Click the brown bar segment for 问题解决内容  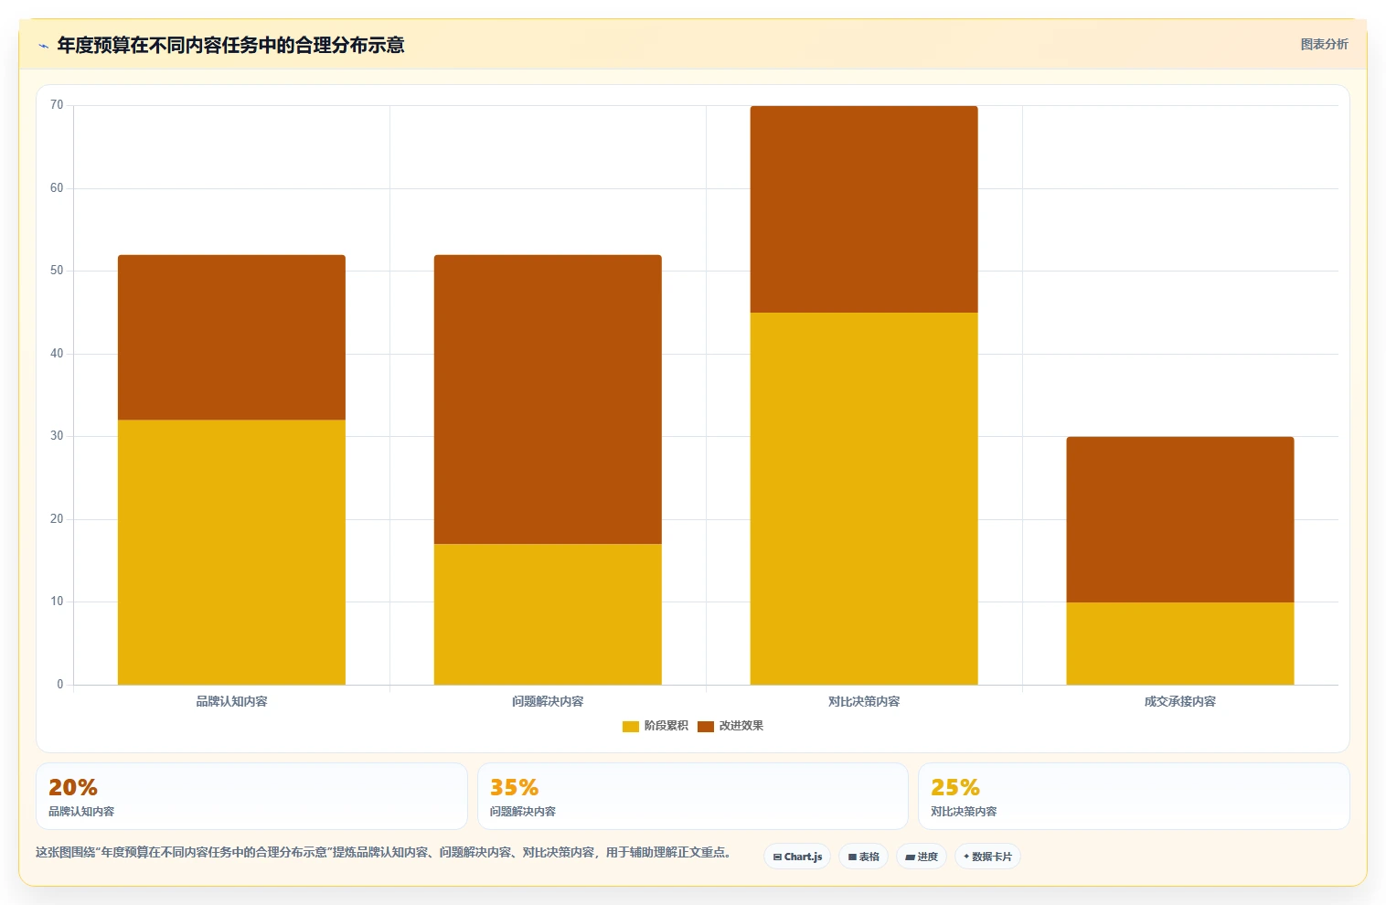tap(548, 399)
